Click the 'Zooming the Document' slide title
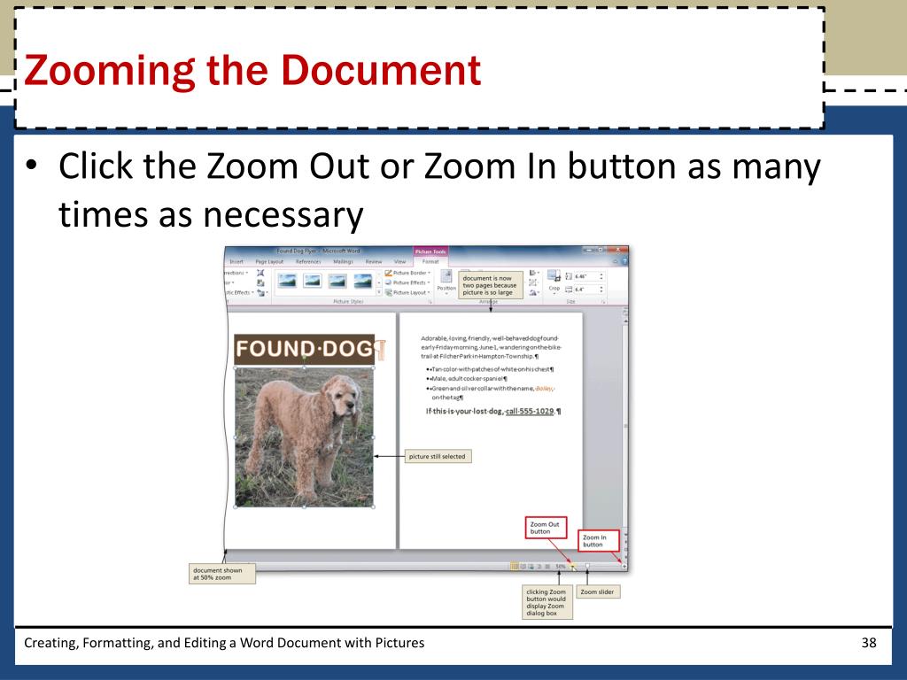The image size is (907, 680). coord(252,71)
